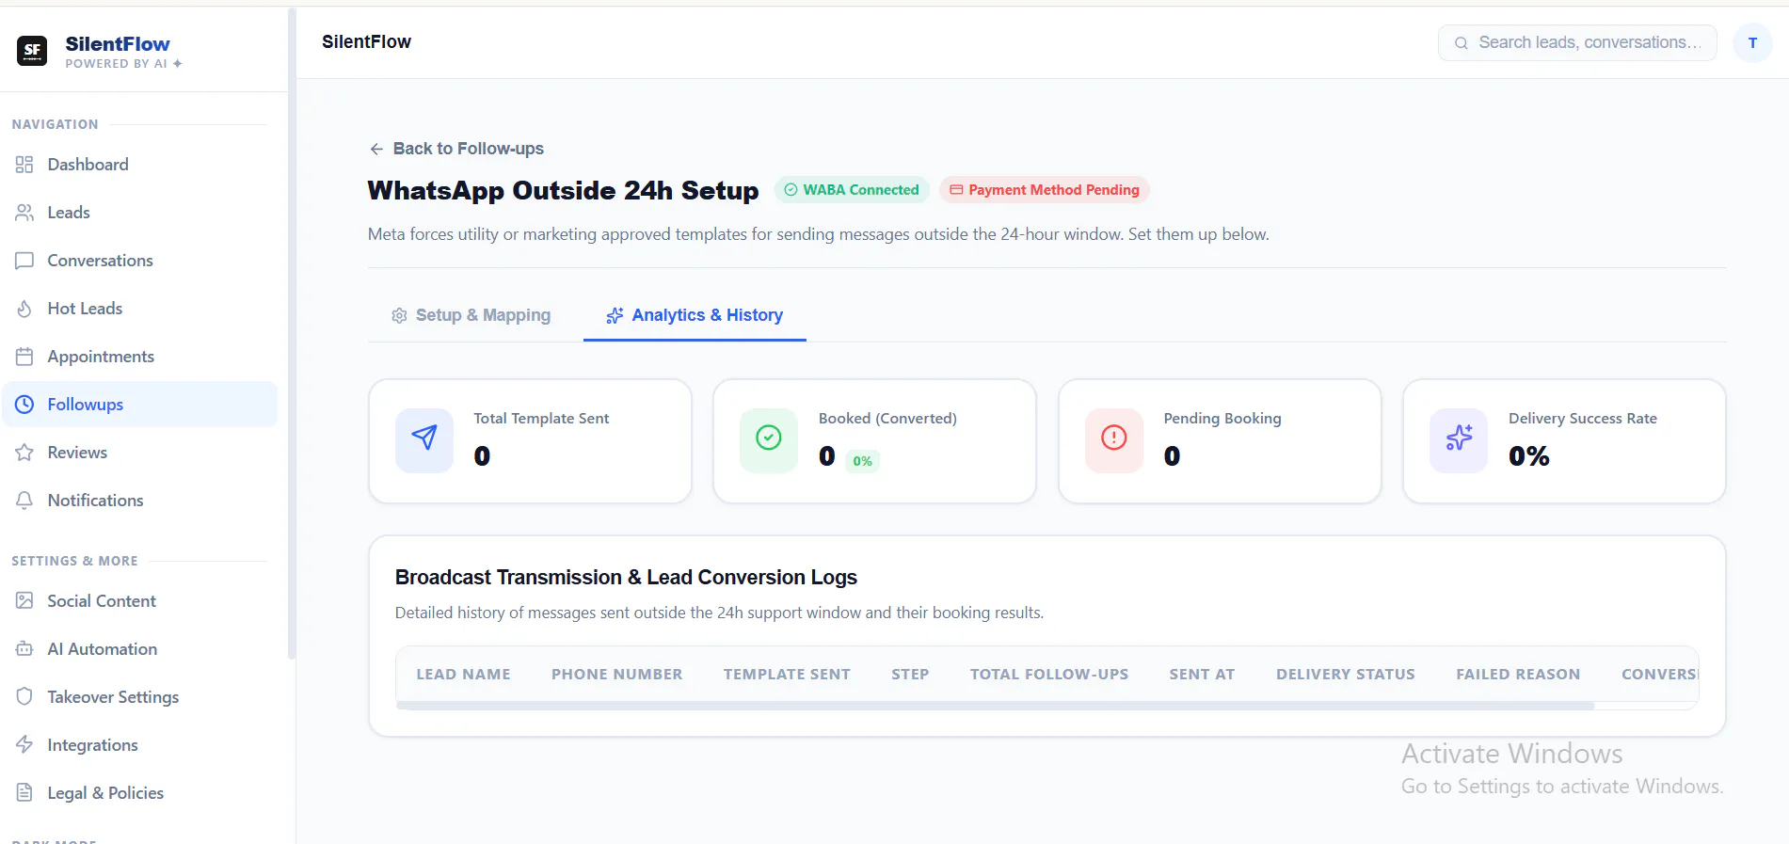Click the FAILED REASON column header
The image size is (1789, 844).
pyautogui.click(x=1518, y=675)
